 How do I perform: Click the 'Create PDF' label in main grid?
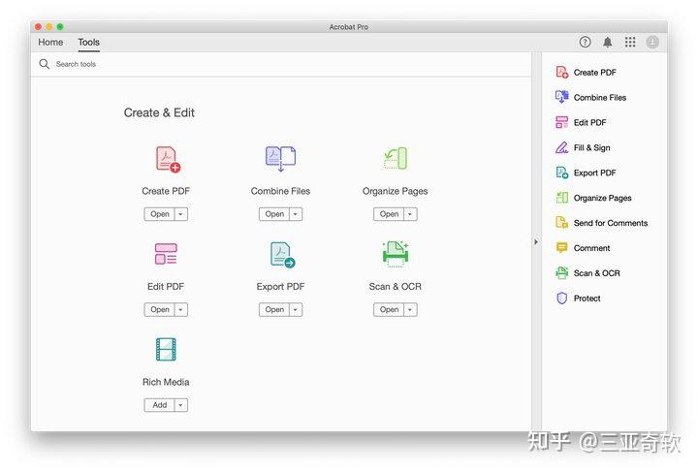166,191
